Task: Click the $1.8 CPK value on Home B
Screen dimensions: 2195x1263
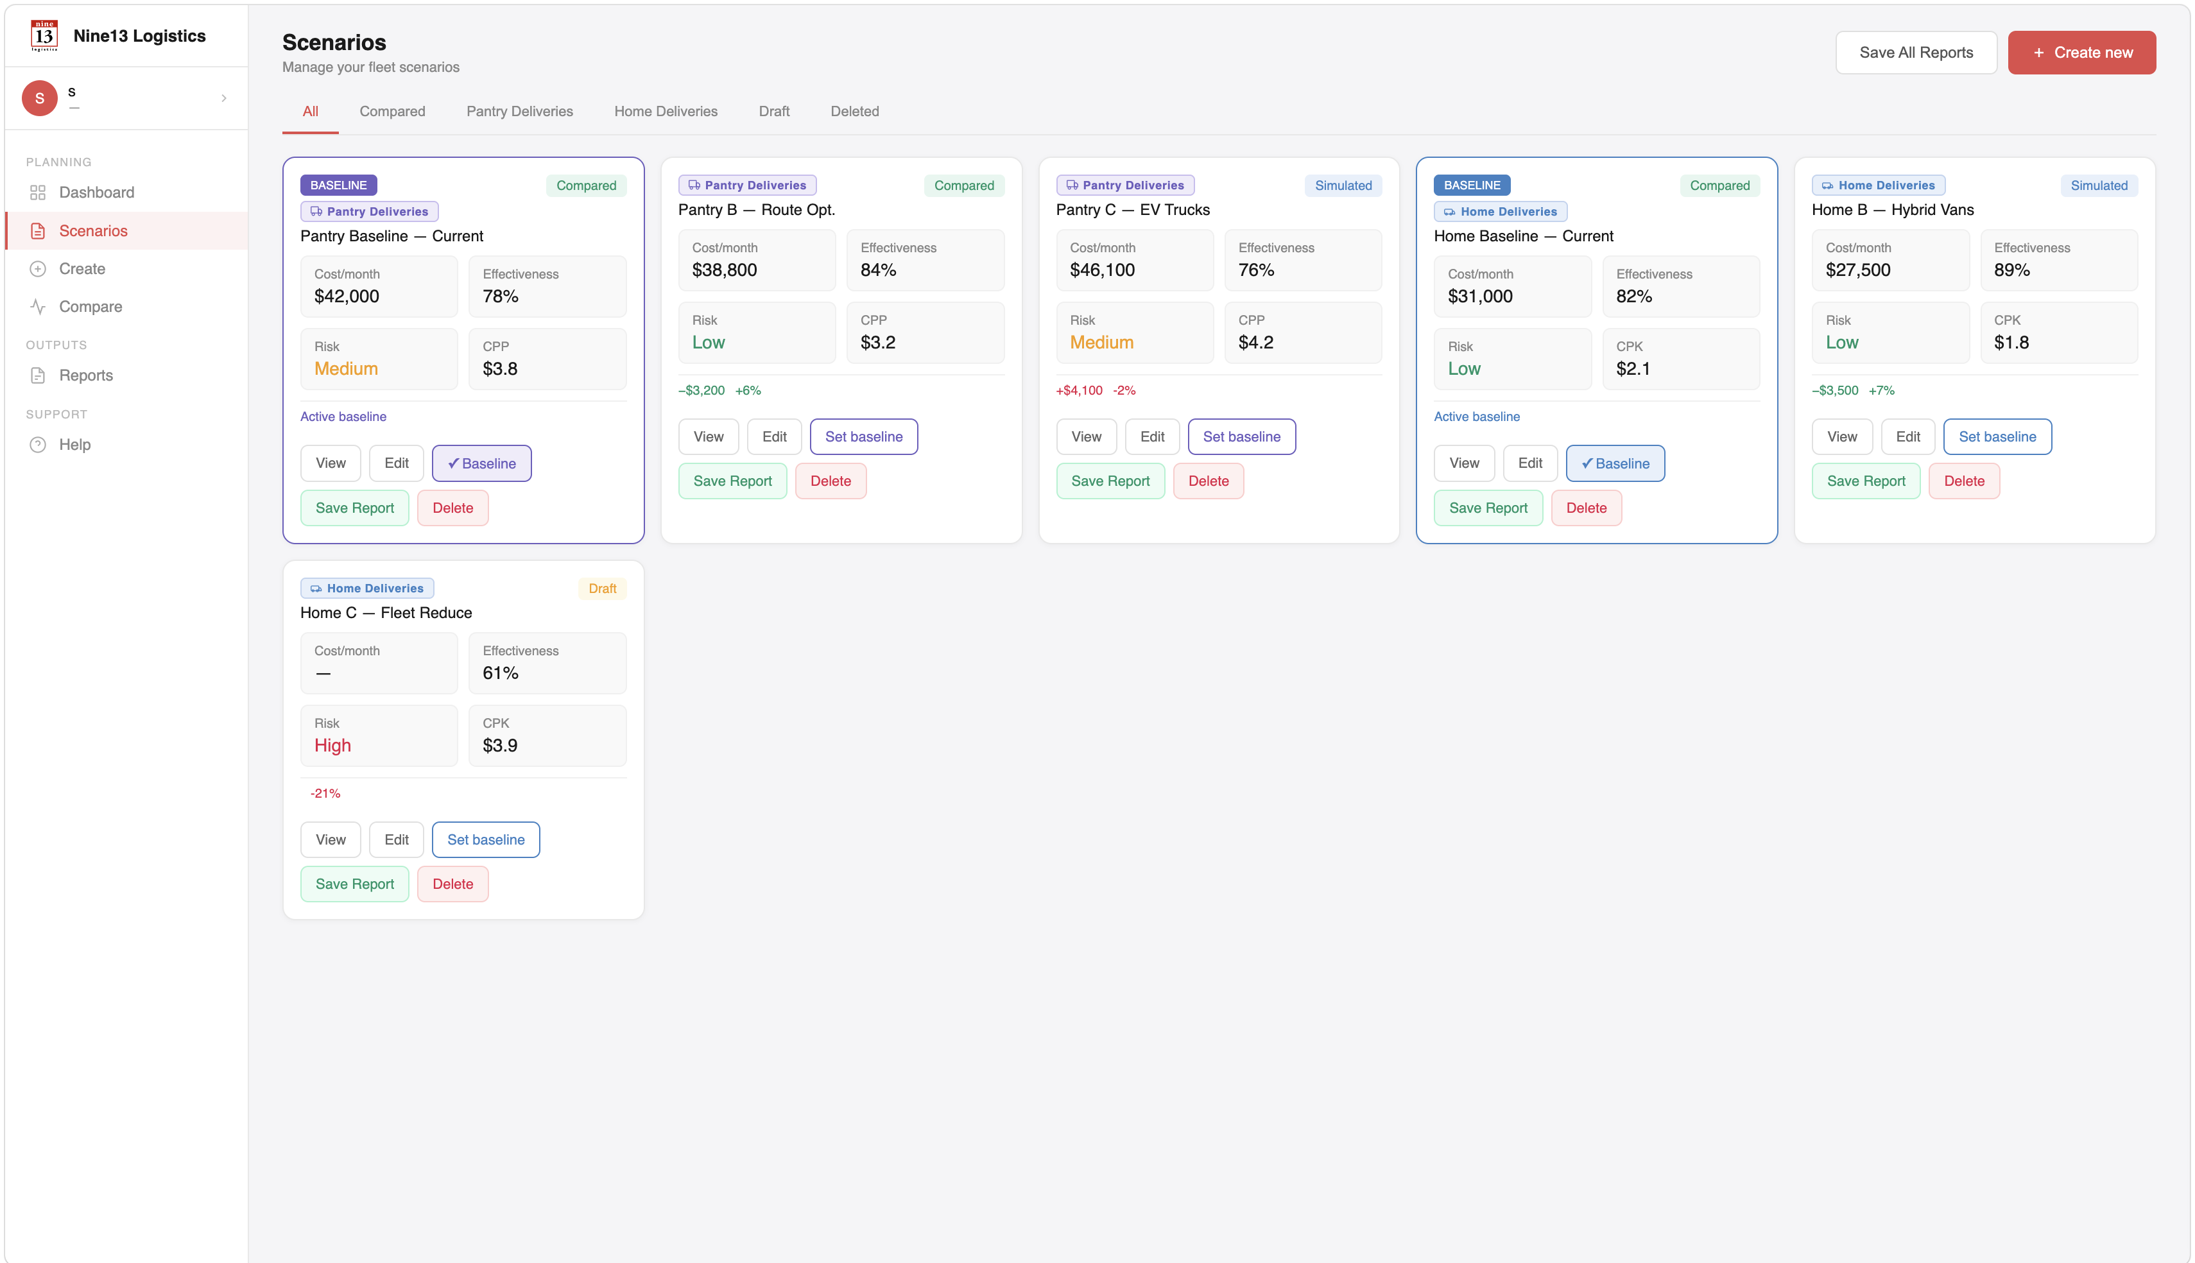Action: (x=2011, y=343)
